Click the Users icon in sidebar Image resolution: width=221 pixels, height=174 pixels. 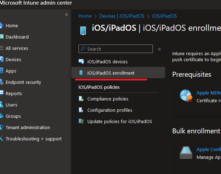click(x=1, y=105)
